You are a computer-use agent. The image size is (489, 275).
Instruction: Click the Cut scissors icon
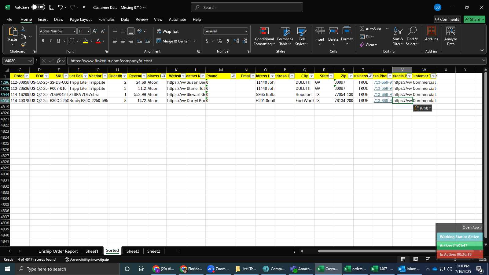23,29
